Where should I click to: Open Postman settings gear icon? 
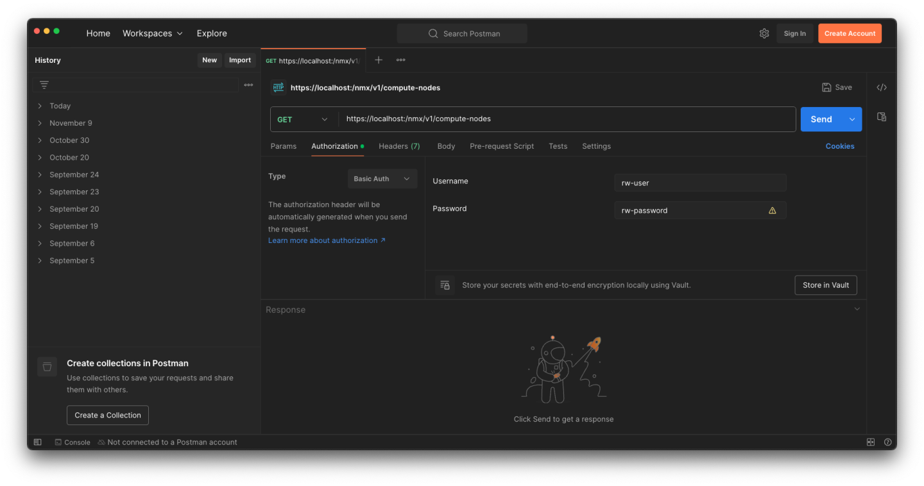coord(764,33)
